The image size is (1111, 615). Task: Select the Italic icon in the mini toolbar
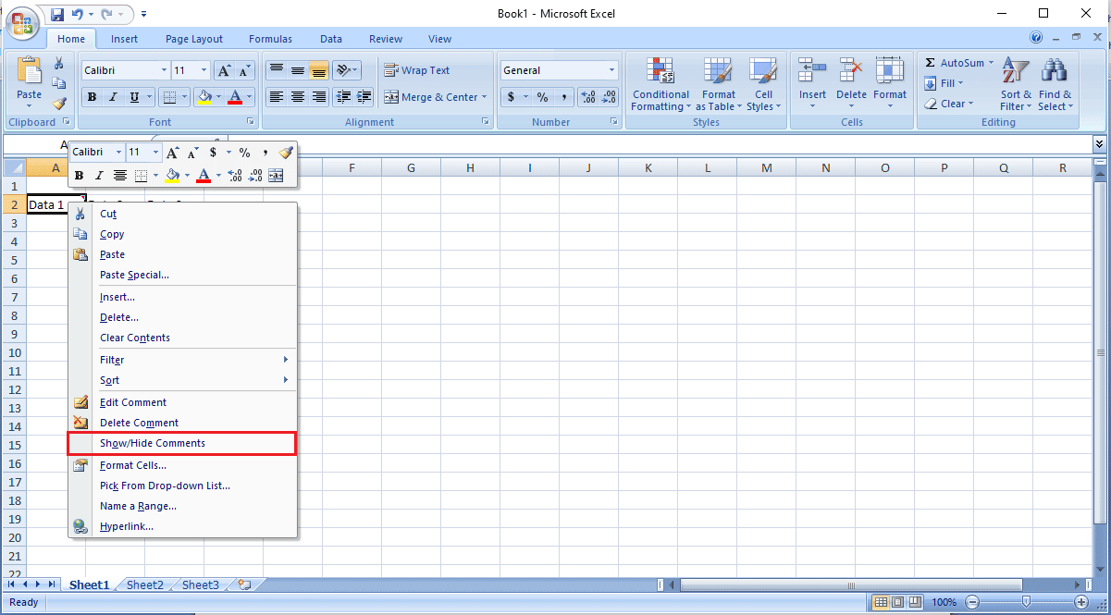(x=98, y=174)
